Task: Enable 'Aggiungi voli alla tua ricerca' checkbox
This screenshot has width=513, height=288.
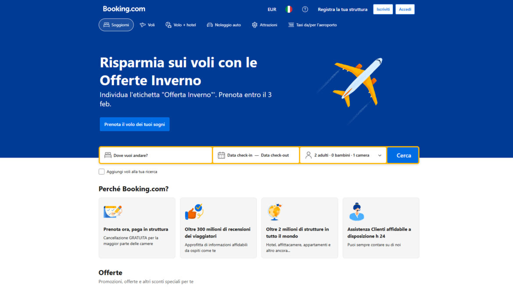Action: [101, 172]
